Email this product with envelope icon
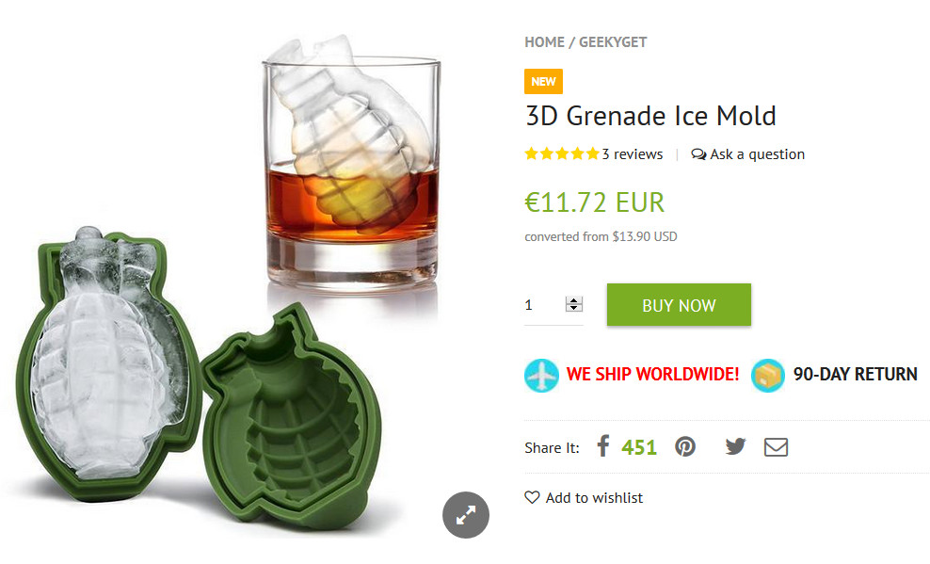This screenshot has height=564, width=930. pos(776,447)
